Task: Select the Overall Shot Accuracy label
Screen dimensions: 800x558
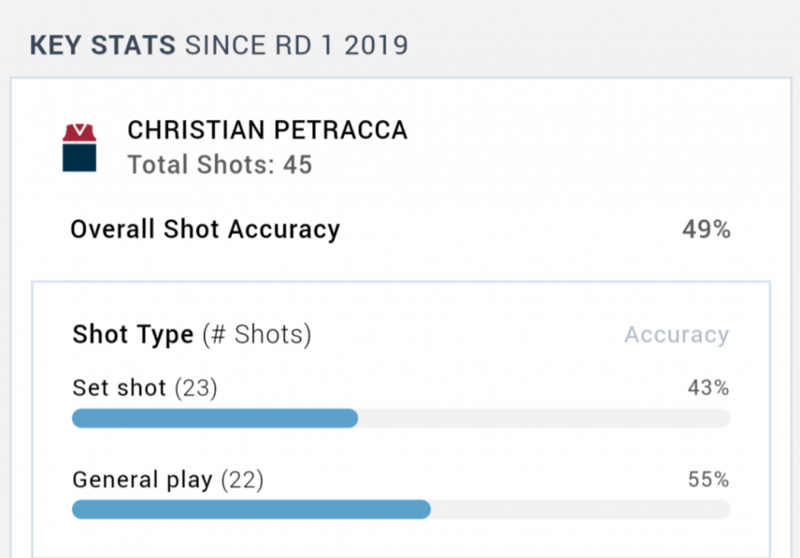Action: [x=205, y=230]
